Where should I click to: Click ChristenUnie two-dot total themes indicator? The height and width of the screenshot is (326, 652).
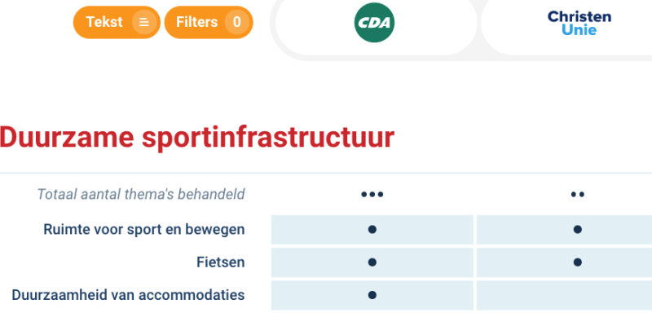(x=578, y=194)
